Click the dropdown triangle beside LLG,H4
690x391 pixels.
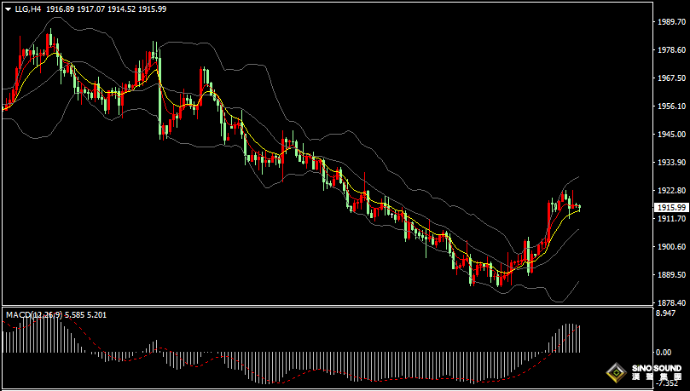pos(8,9)
